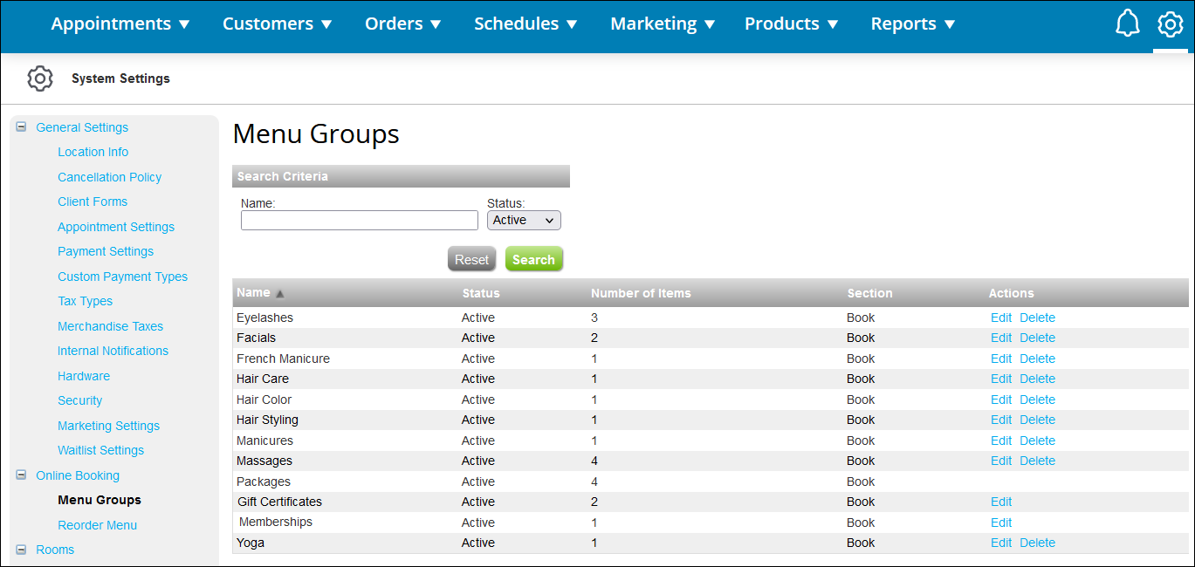
Task: Select Reorder Menu in the sidebar
Action: tap(97, 524)
